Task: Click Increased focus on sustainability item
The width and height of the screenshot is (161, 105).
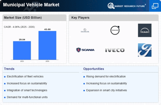Action: [27, 84]
